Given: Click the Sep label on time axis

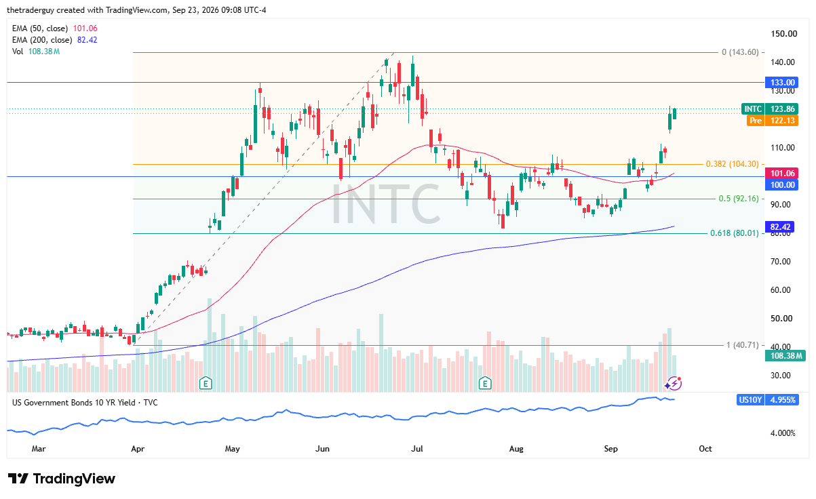Looking at the screenshot, I should coord(610,448).
